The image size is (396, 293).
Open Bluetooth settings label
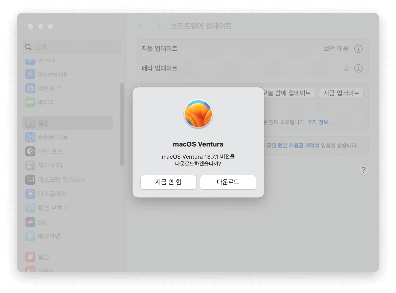[x=53, y=74]
